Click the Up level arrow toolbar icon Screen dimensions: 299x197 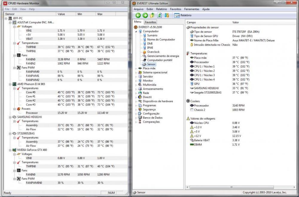coord(152,15)
